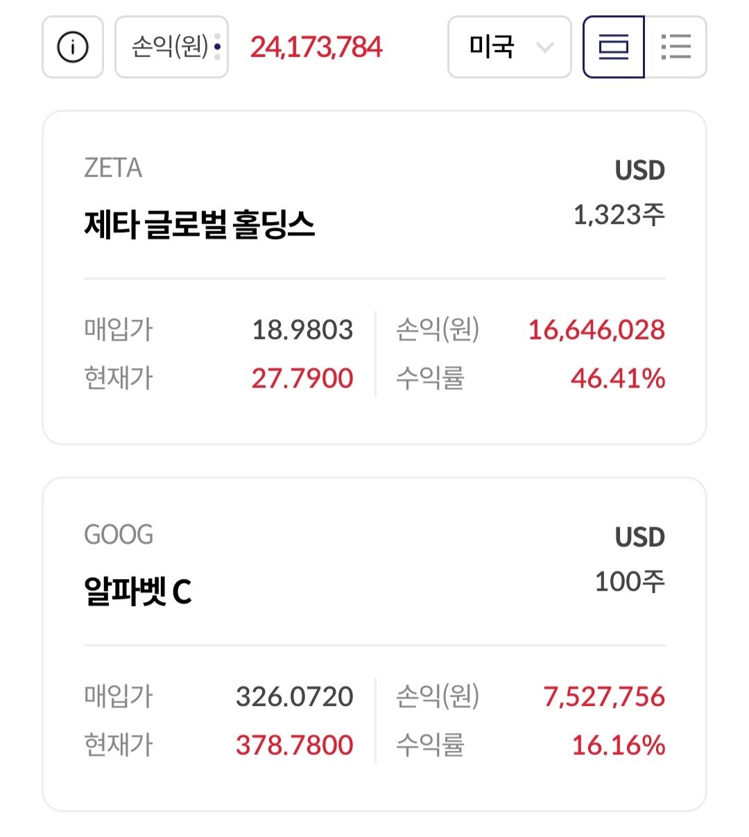
Task: Switch to card view layout icon
Action: pos(614,47)
